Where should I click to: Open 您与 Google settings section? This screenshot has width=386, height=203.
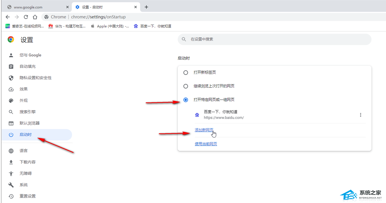[x=30, y=55]
